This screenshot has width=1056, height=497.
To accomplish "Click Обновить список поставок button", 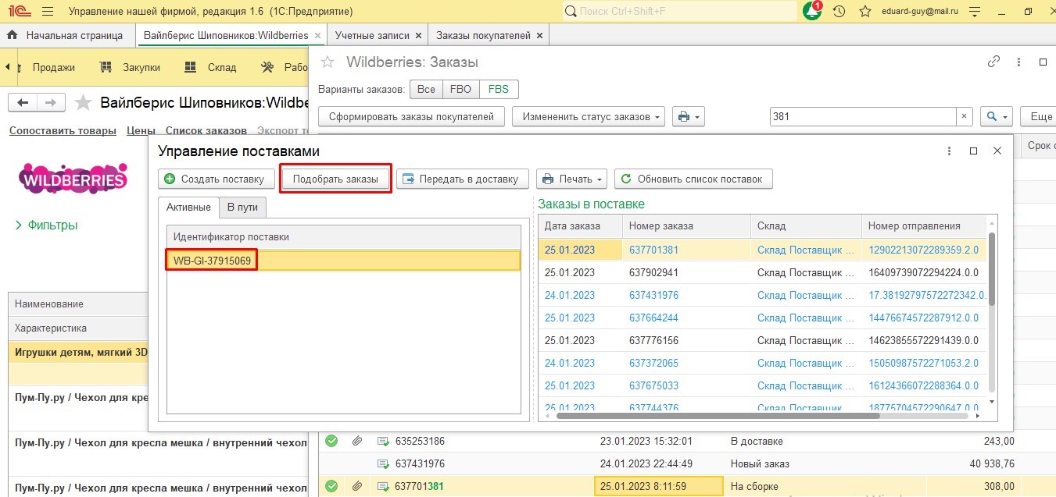I will [693, 179].
